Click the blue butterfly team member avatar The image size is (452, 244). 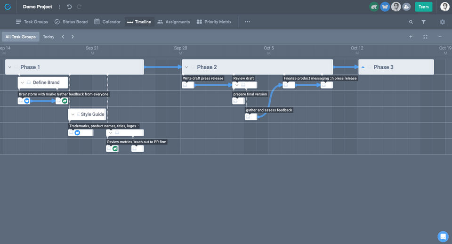pyautogui.click(x=385, y=7)
